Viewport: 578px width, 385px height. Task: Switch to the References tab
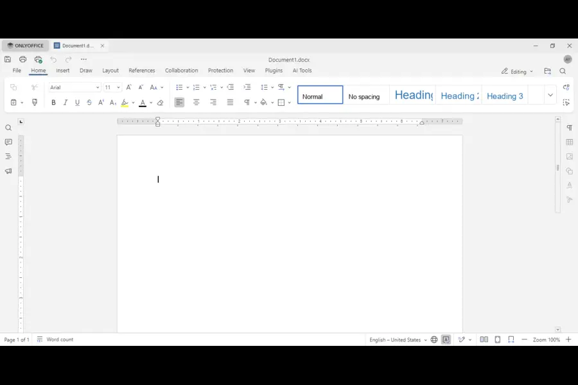[142, 71]
